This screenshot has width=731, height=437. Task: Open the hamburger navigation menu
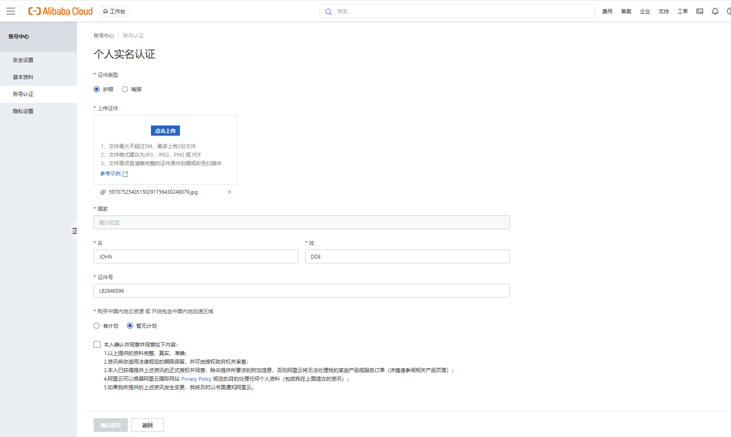11,11
